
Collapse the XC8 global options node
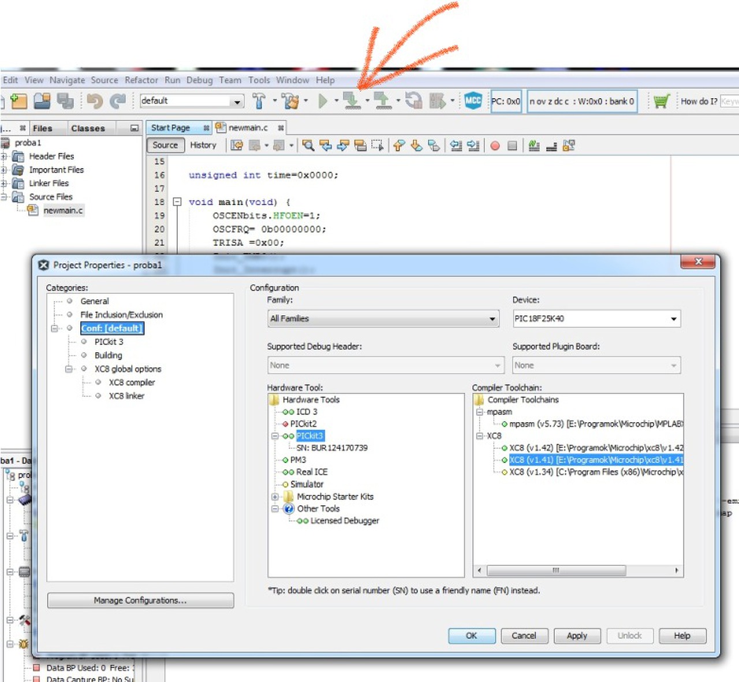point(69,369)
